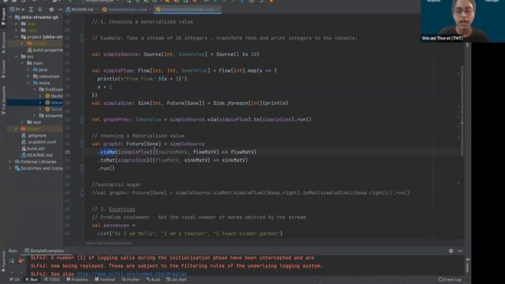
Task: Click the MaterializedExamples breadcrumb below editor
Action: 109,243
